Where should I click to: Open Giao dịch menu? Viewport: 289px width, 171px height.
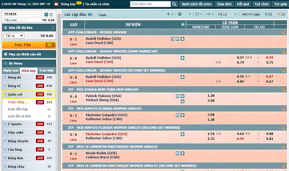coord(224,4)
